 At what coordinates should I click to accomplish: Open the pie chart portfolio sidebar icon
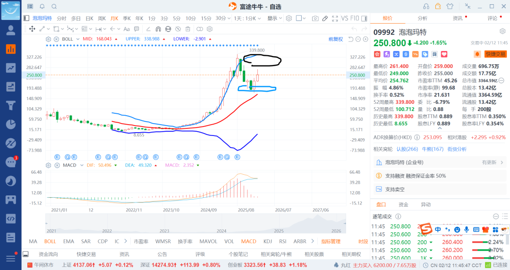click(x=11, y=124)
